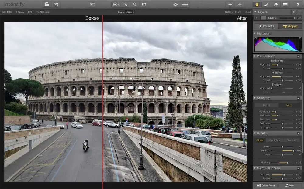Adjust the Midtones Contrast slider
The height and width of the screenshot is (189, 304).
tap(282, 76)
